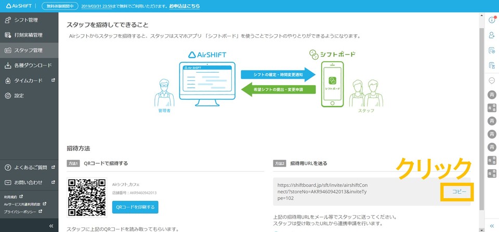This screenshot has height=232, width=499.
Task: Click the 無料体験期間中 badge
Action: coord(60,6)
